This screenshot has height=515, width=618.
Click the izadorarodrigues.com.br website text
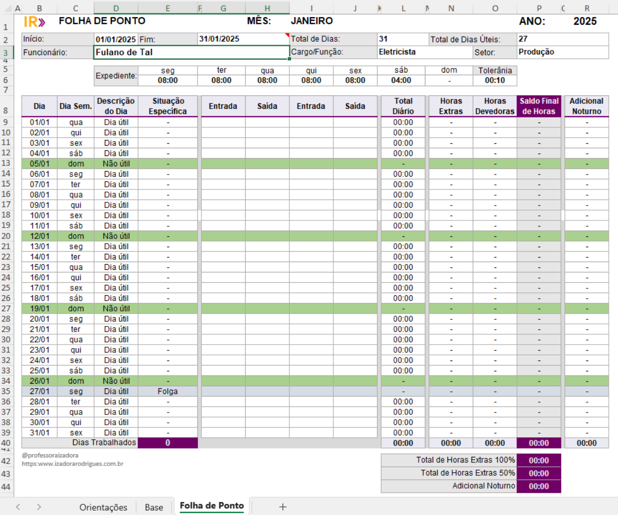click(73, 463)
